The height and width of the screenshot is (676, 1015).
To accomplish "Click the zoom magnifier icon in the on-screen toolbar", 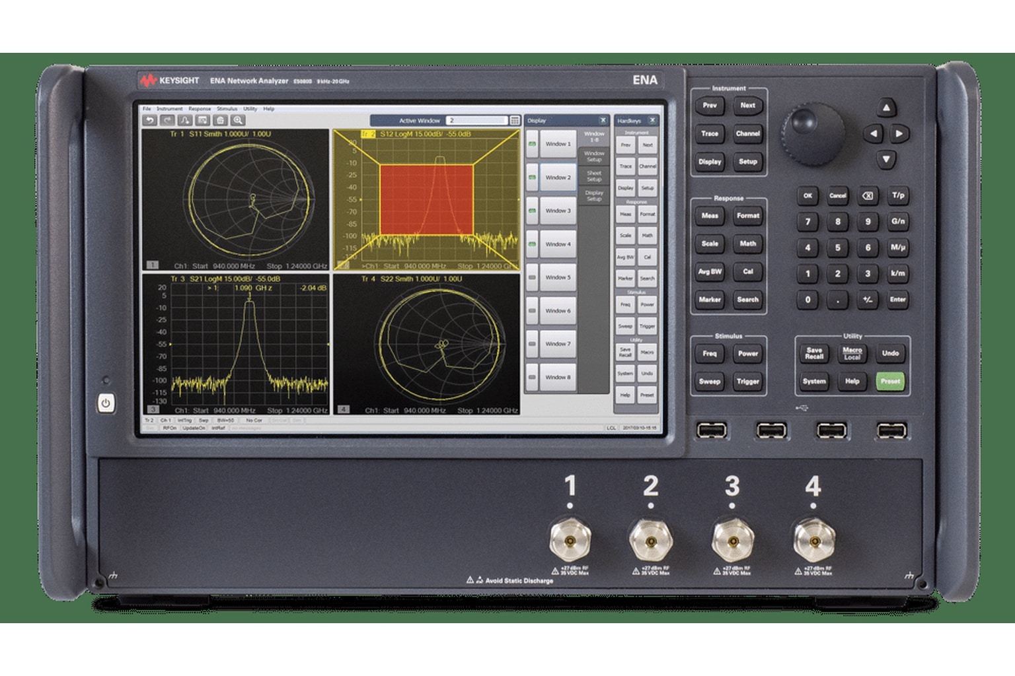I will tap(238, 120).
